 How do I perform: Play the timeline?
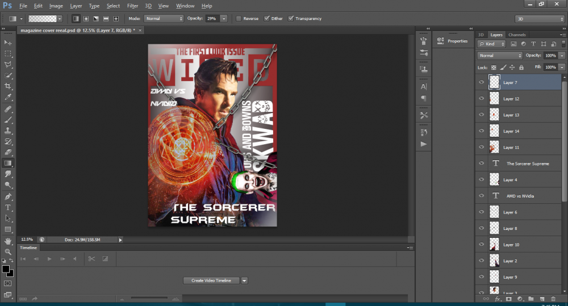click(x=49, y=258)
